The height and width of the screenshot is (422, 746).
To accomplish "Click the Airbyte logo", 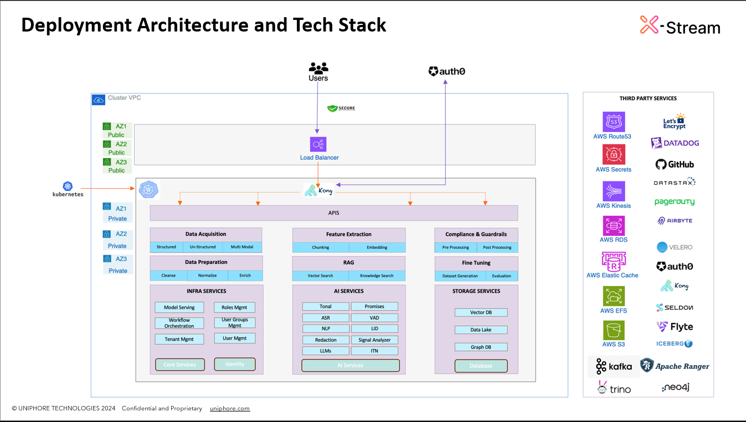I will pyautogui.click(x=675, y=221).
